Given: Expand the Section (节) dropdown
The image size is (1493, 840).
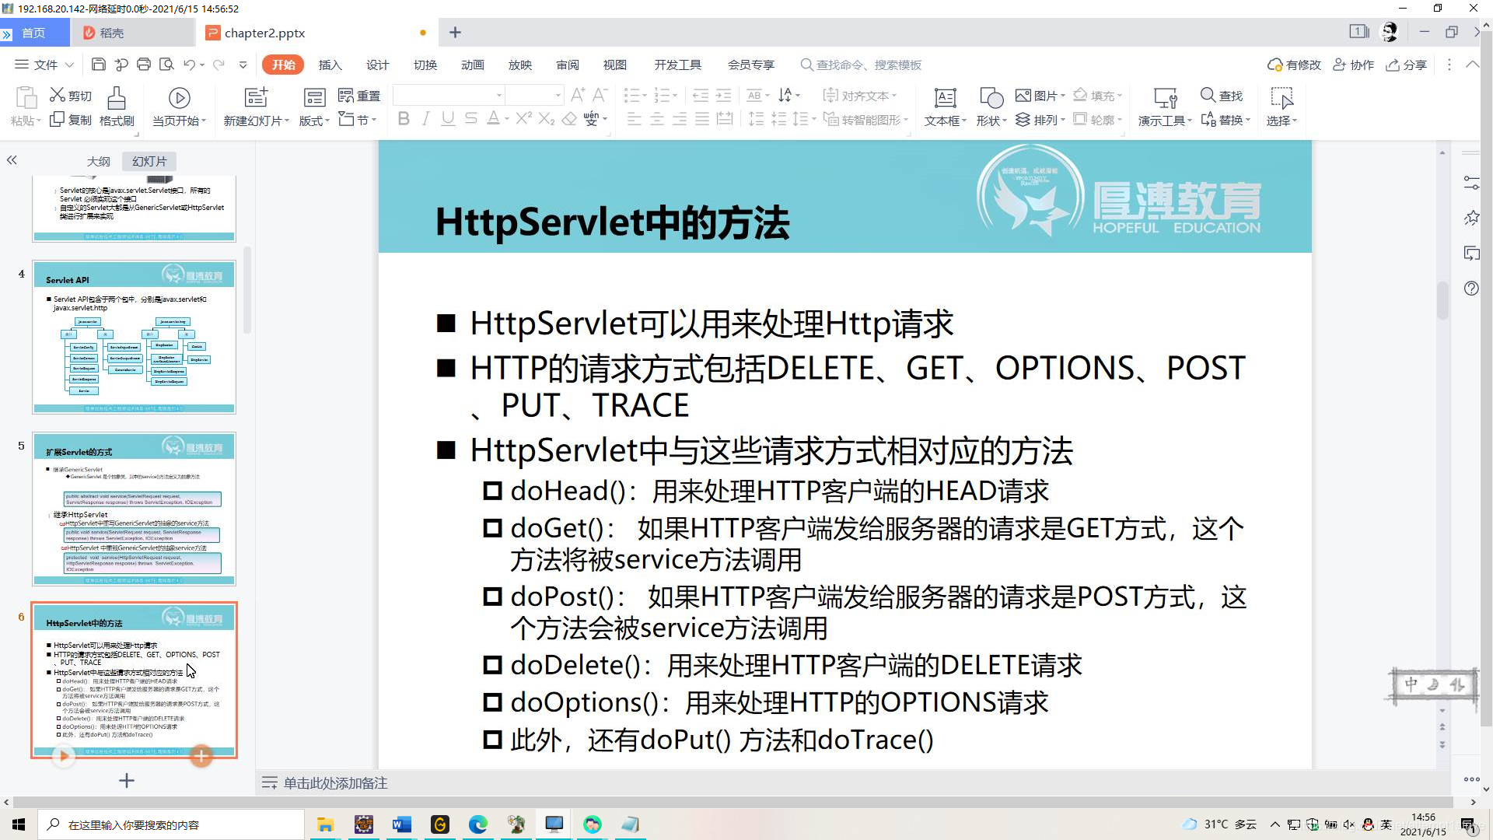Looking at the screenshot, I should [x=358, y=120].
